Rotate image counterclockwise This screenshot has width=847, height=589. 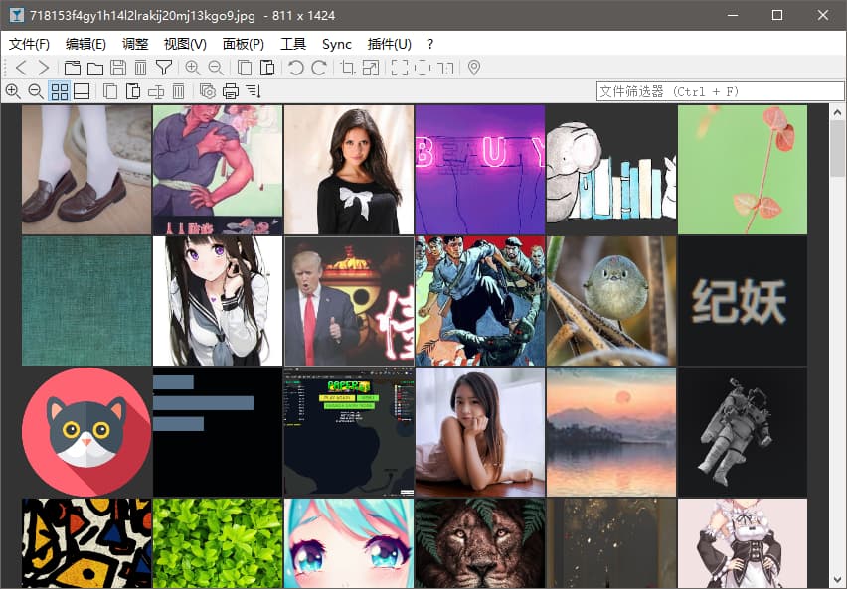[x=295, y=68]
